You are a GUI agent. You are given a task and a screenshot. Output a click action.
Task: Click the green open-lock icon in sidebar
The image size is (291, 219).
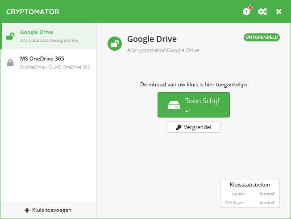pyautogui.click(x=10, y=36)
